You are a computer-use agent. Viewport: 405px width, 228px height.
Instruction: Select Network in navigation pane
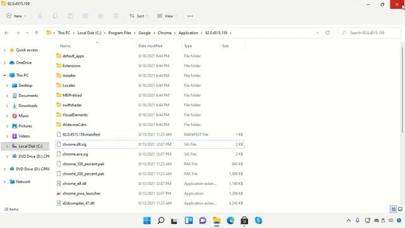(20, 182)
